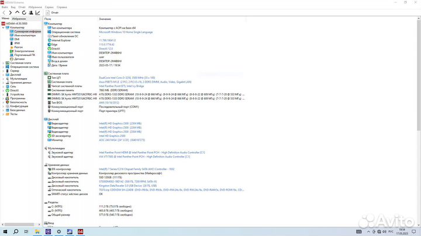Open the Asus P8B75-M LE motherboard link

[145, 82]
